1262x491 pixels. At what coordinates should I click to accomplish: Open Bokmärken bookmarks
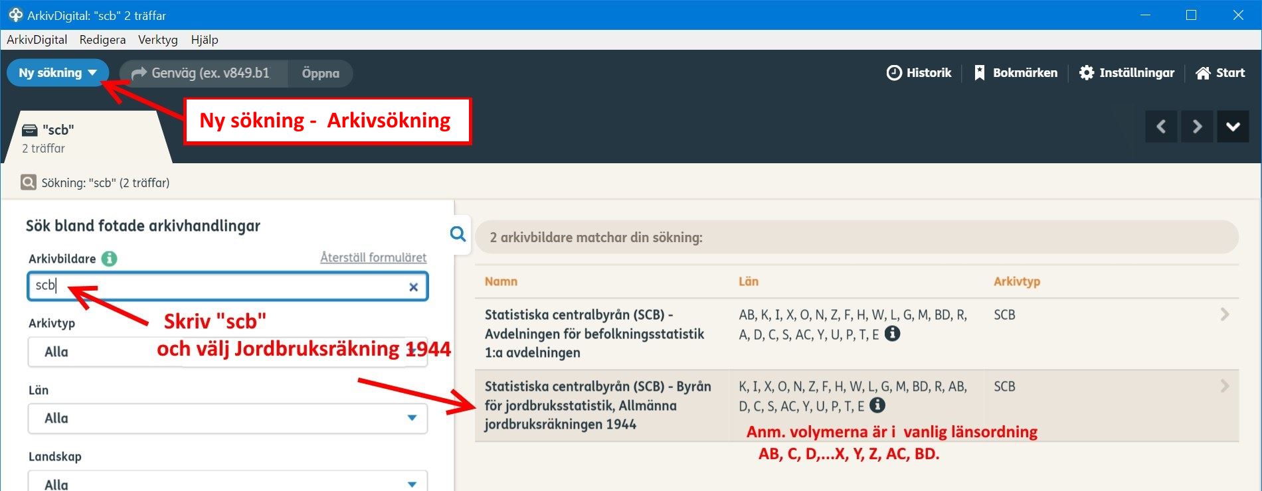[x=1016, y=73]
